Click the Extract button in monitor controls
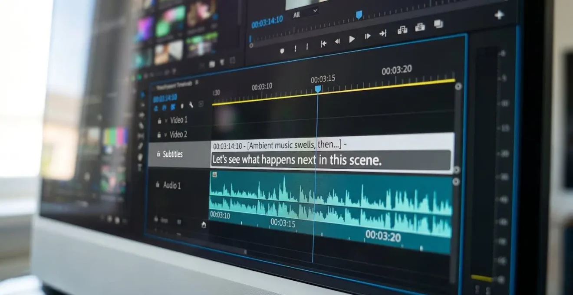Viewport: 573px width, 295px height. point(420,27)
